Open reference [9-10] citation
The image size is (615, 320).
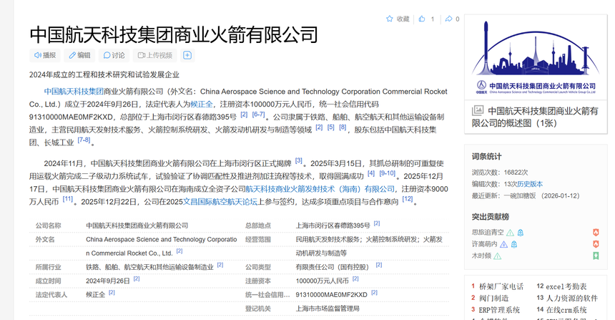pyautogui.click(x=387, y=173)
